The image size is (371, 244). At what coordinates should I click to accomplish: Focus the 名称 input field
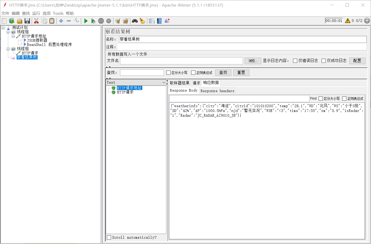(243, 39)
